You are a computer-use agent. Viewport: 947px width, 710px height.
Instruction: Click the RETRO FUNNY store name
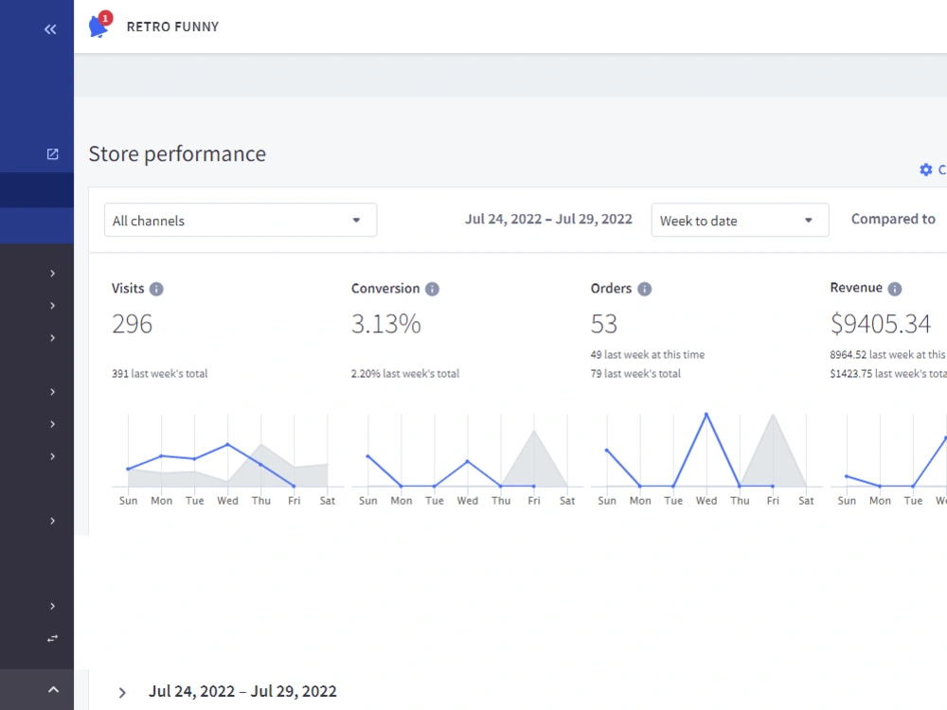click(172, 27)
